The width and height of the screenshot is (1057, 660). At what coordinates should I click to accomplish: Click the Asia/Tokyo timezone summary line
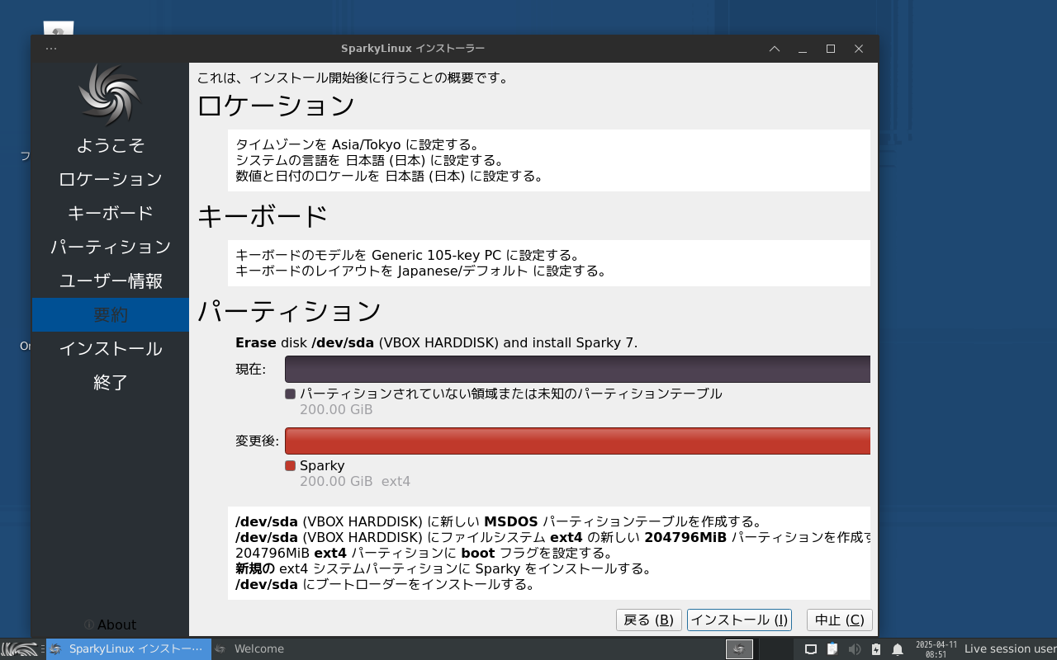click(x=358, y=144)
